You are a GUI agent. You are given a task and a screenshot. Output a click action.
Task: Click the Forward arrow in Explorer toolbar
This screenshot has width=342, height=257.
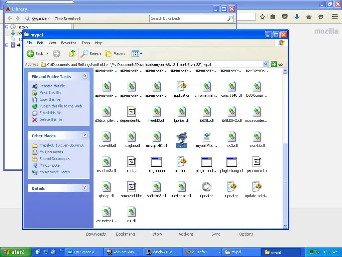coord(56,54)
